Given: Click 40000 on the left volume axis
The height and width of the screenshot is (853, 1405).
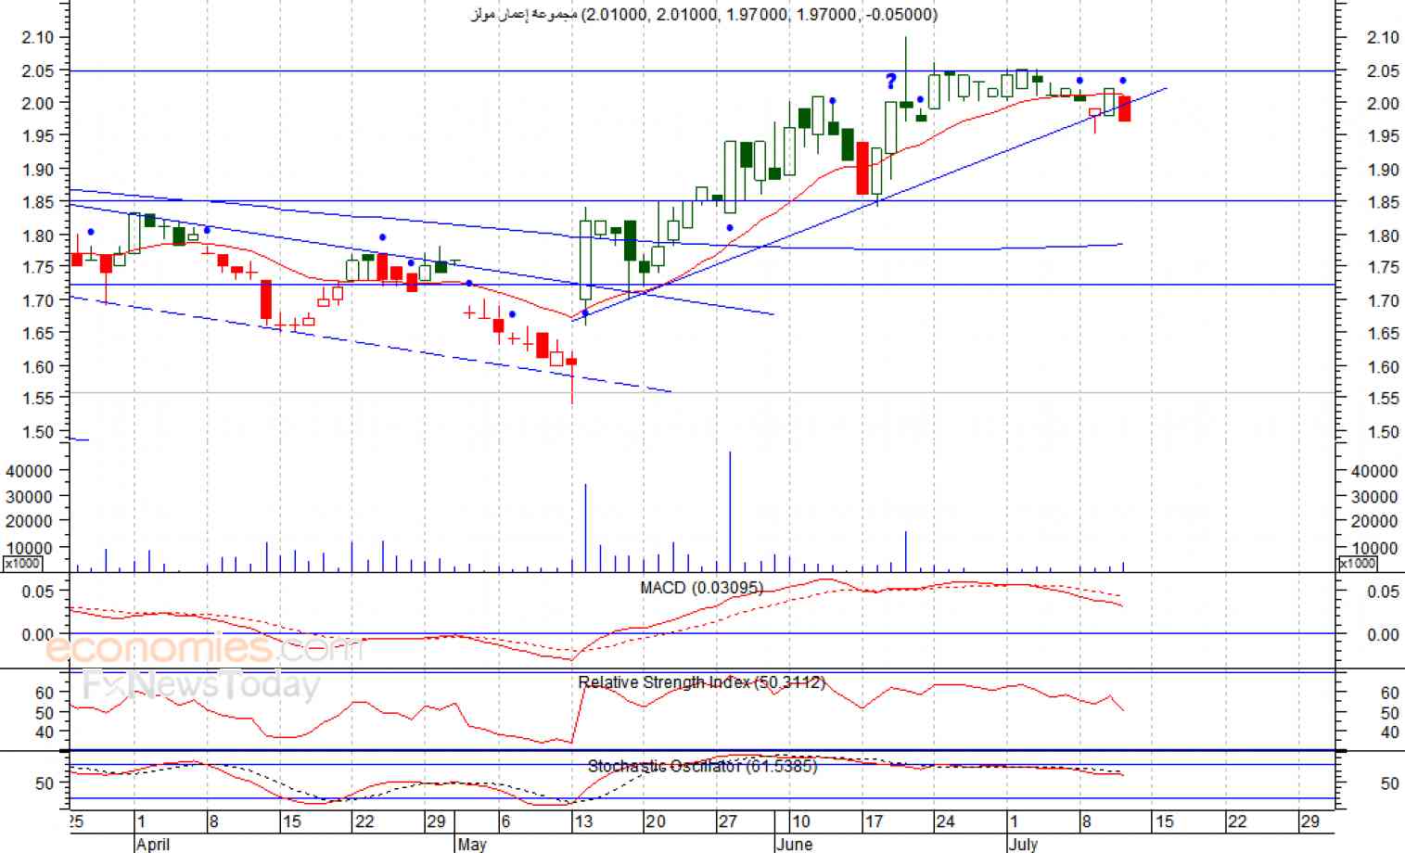Looking at the screenshot, I should (30, 471).
